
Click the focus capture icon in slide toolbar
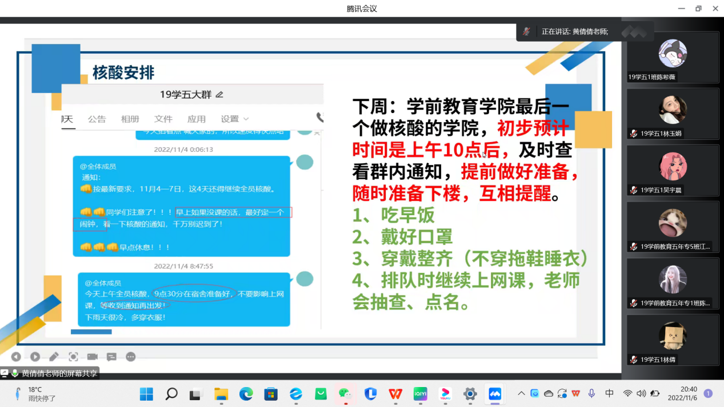[x=73, y=357]
